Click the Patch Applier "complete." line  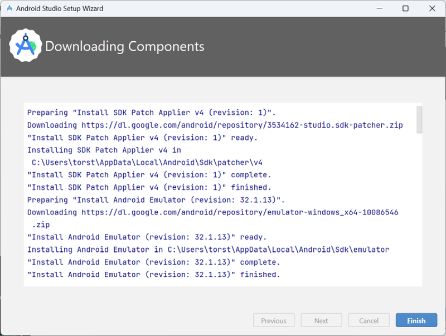[149, 175]
